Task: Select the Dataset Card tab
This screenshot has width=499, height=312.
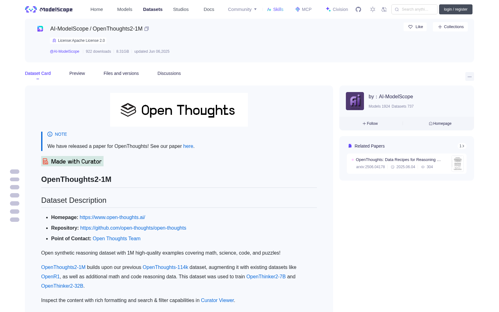Action: click(38, 73)
